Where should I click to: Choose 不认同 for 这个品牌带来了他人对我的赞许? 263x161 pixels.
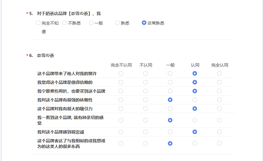pos(146,73)
